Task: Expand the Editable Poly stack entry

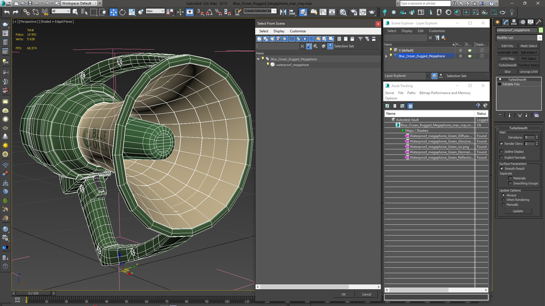Action: (x=499, y=84)
